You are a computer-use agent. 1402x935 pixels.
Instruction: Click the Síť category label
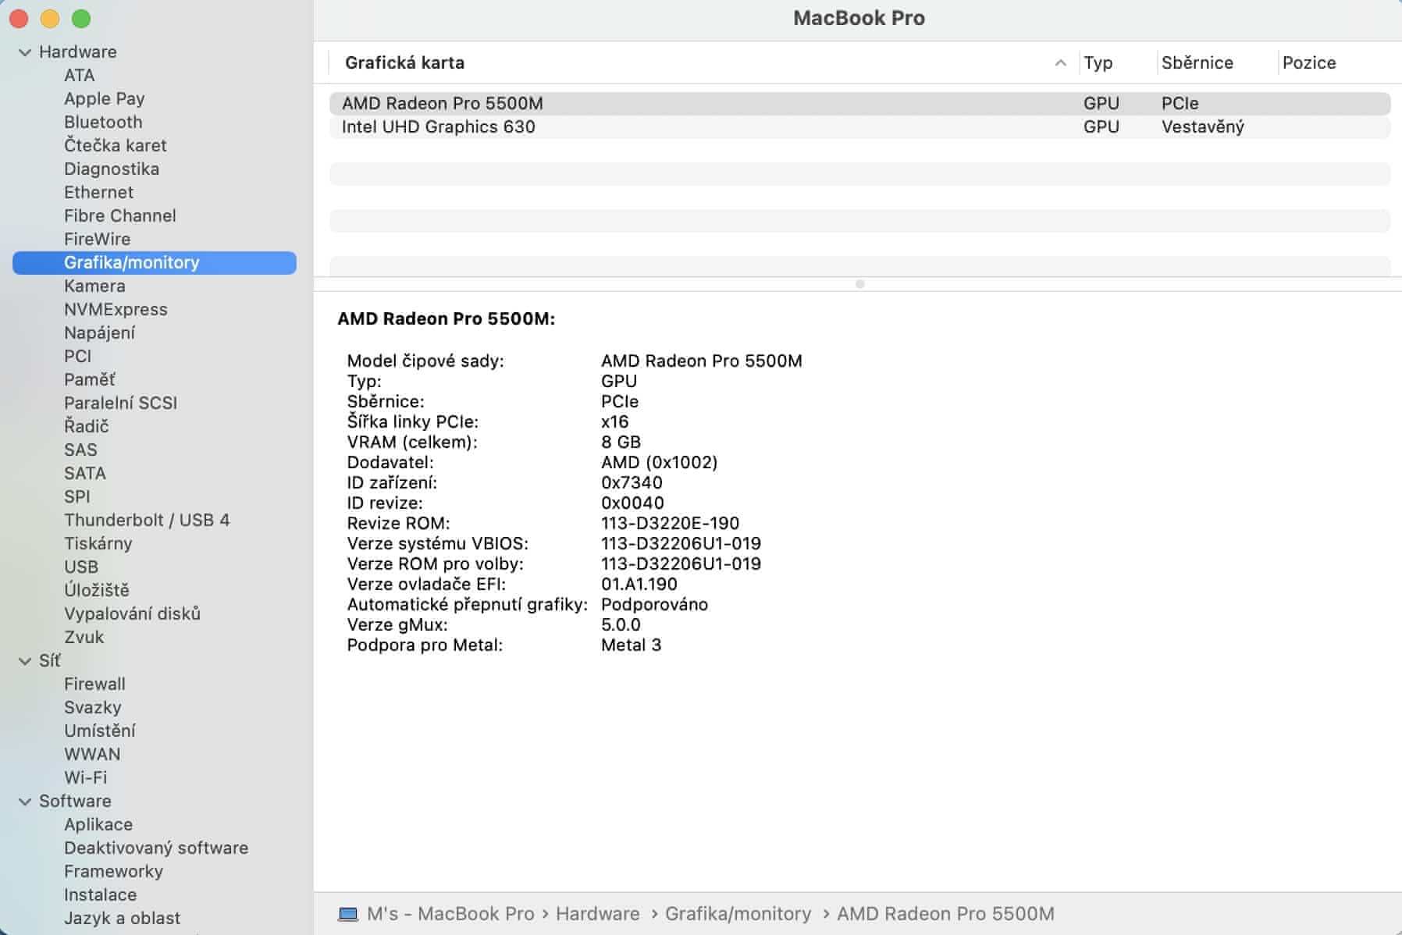tap(50, 661)
